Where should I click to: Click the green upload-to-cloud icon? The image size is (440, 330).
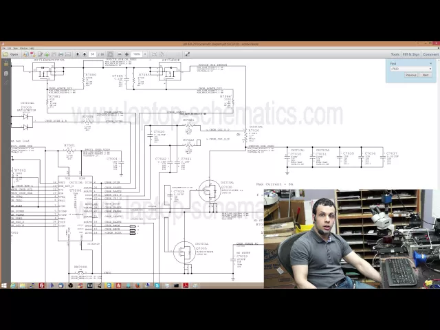[47, 54]
